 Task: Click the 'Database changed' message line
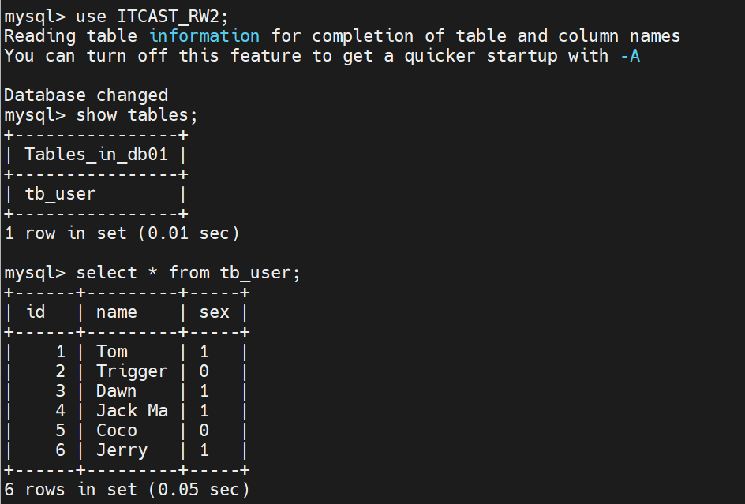point(86,95)
